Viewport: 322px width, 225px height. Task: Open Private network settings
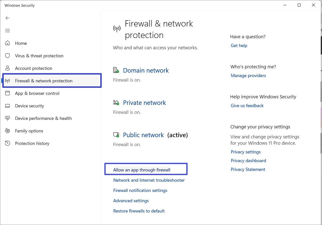click(x=144, y=103)
